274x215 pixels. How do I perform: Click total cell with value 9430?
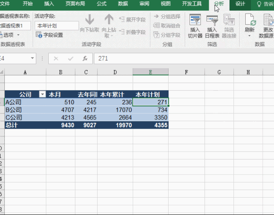pos(61,125)
